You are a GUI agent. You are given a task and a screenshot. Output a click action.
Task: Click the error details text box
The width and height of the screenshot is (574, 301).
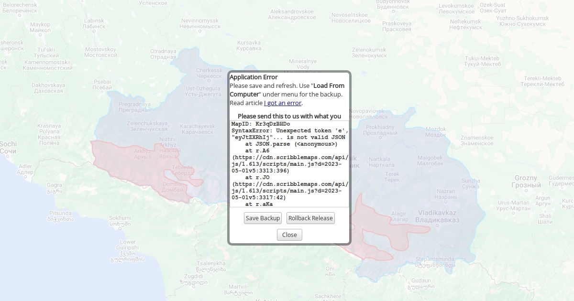pyautogui.click(x=289, y=164)
